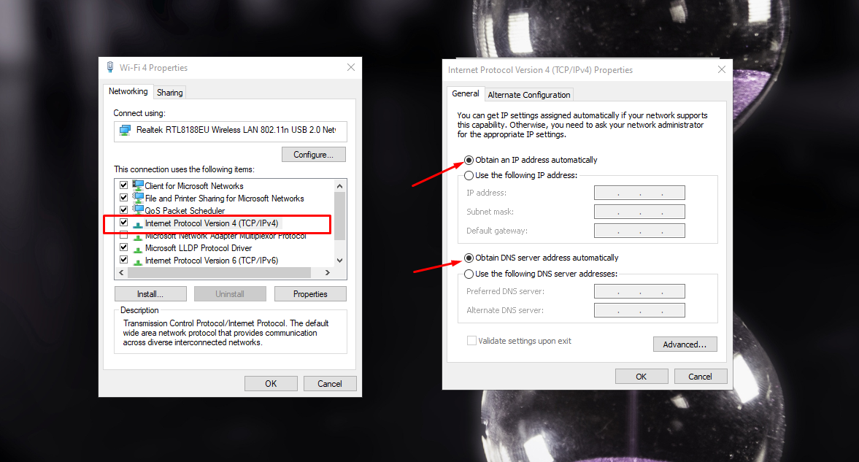This screenshot has width=859, height=462.
Task: Click Cancel in Wi-Fi 4 Properties
Action: coord(330,384)
